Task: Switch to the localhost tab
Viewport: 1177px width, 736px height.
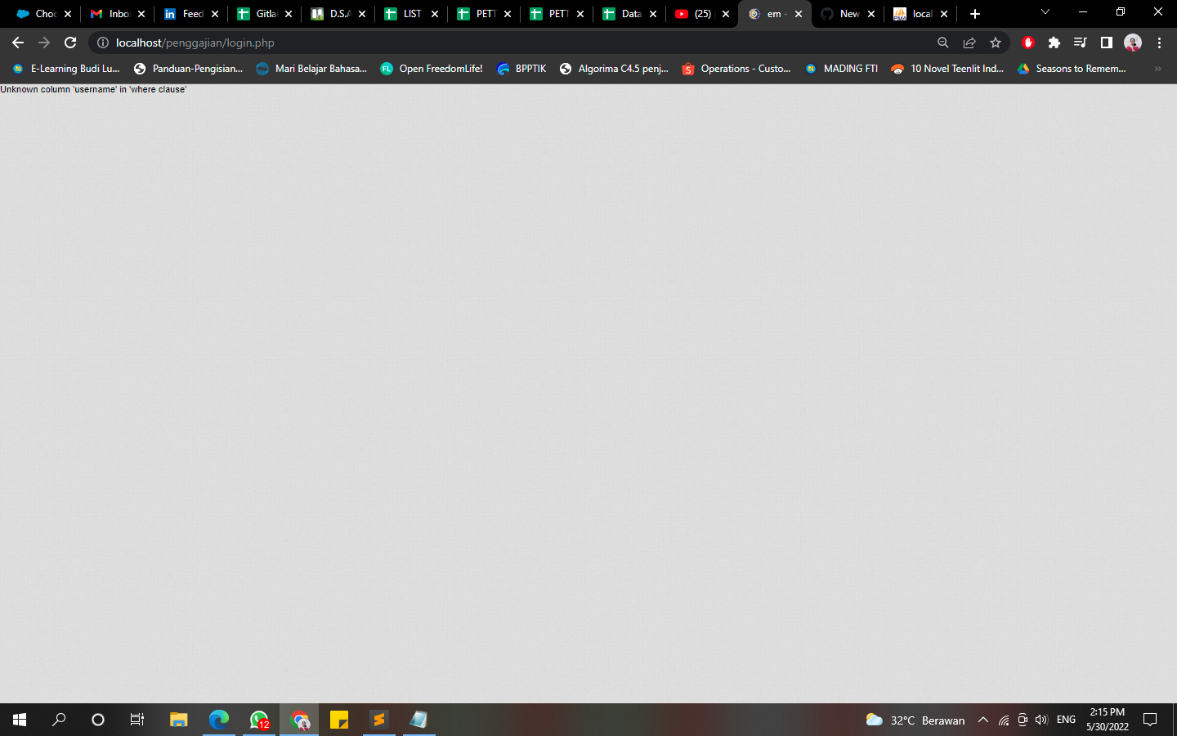Action: 920,14
